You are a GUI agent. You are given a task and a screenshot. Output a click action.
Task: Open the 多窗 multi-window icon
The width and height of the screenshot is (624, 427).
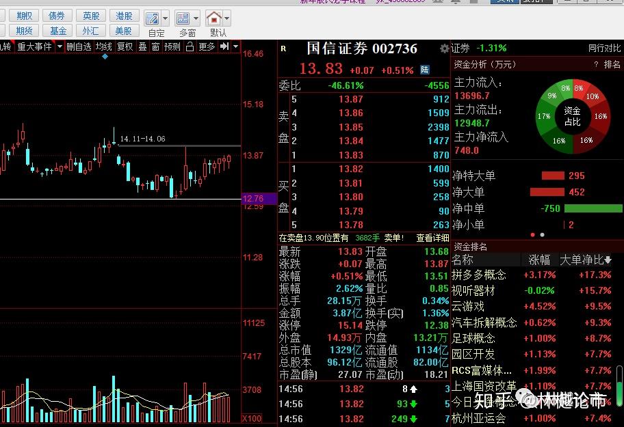[183, 18]
